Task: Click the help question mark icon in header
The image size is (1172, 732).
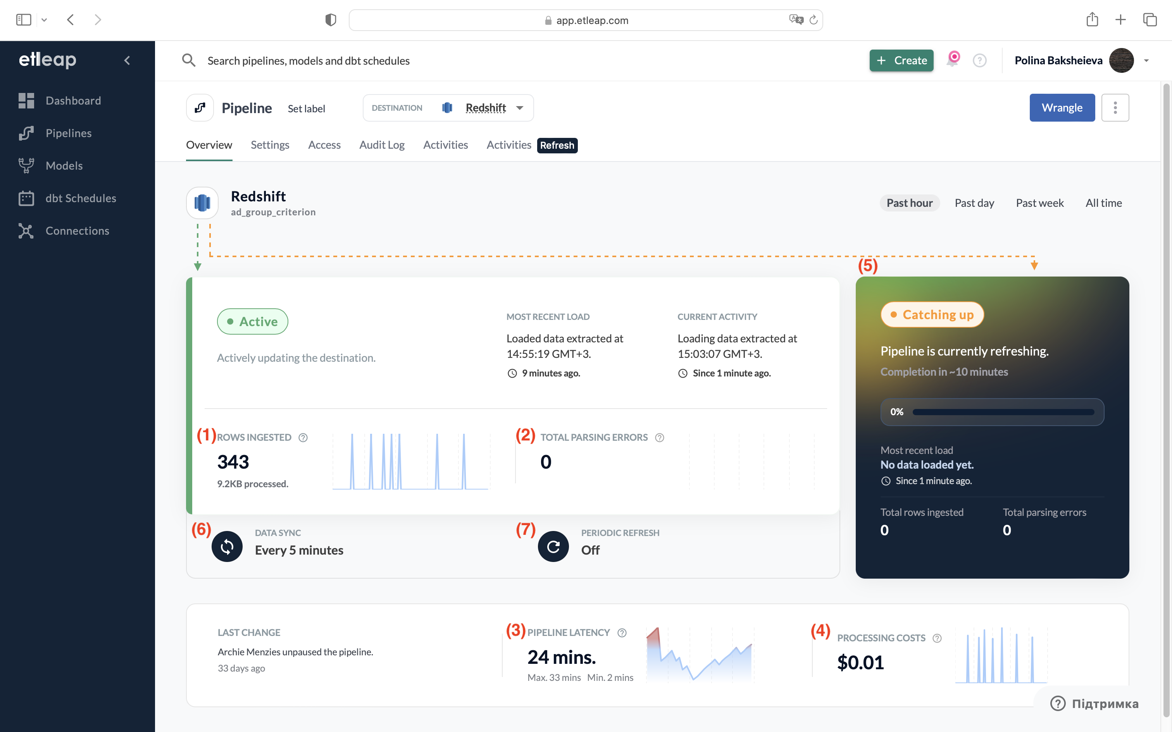Action: [979, 60]
